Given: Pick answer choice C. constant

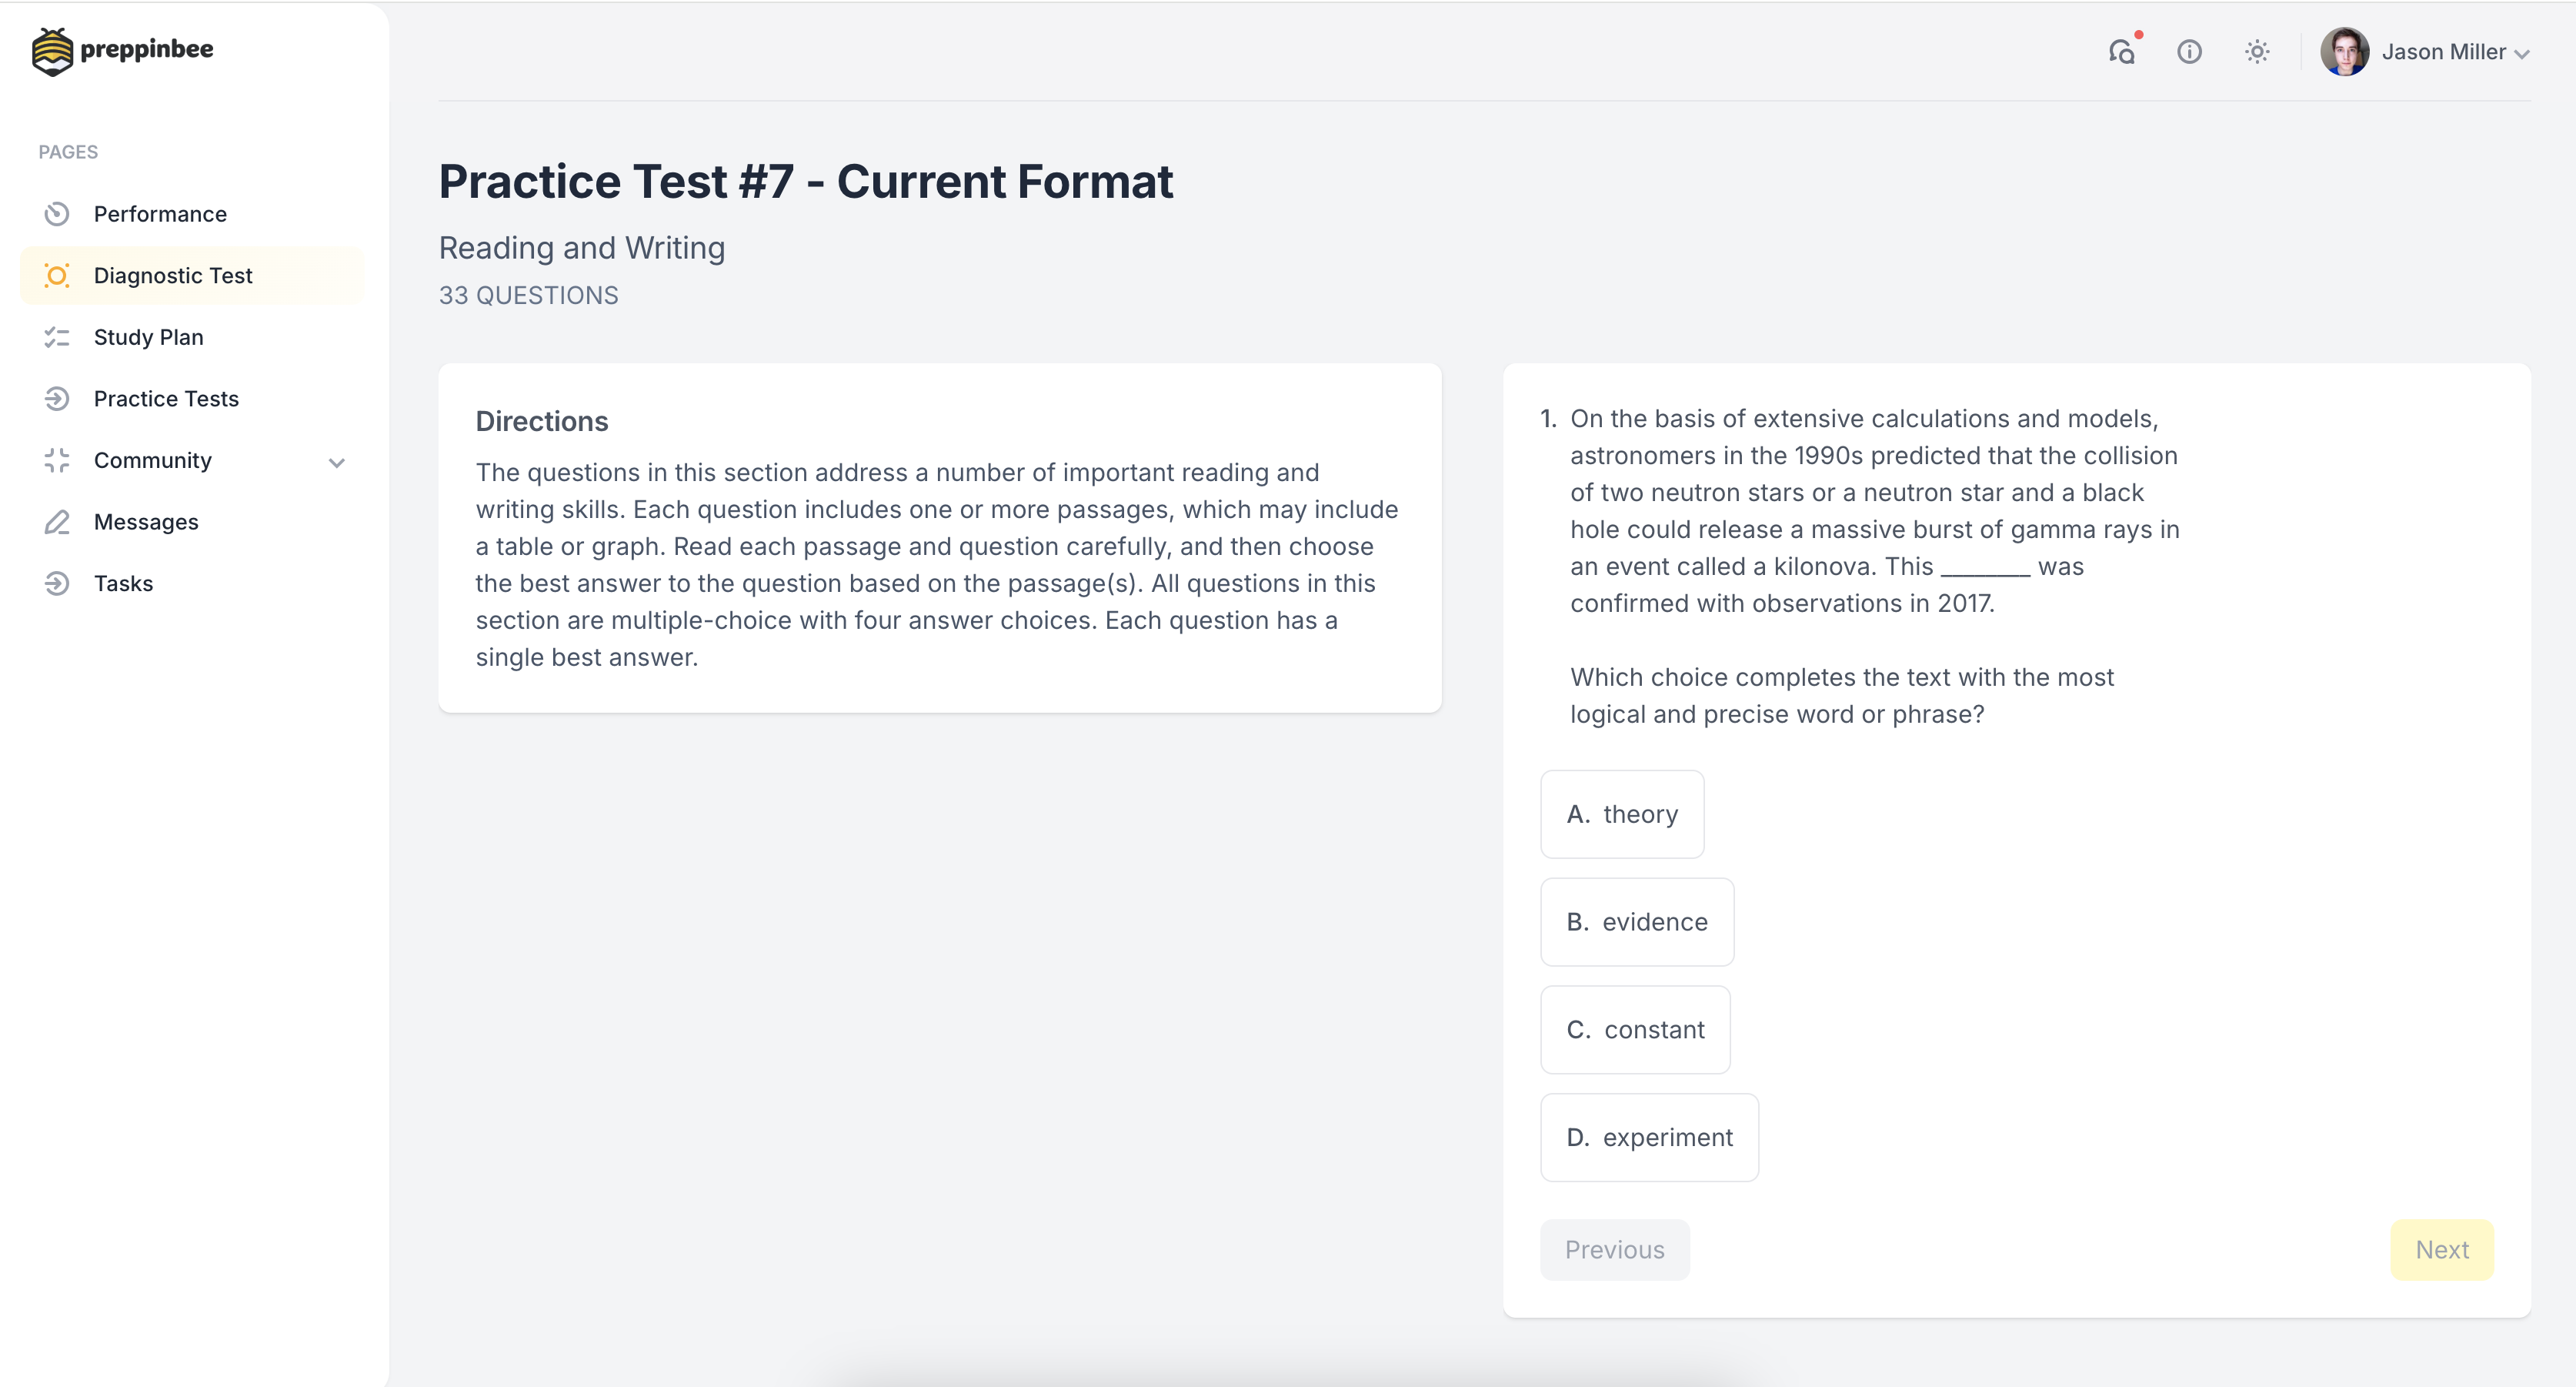Looking at the screenshot, I should pos(1635,1030).
